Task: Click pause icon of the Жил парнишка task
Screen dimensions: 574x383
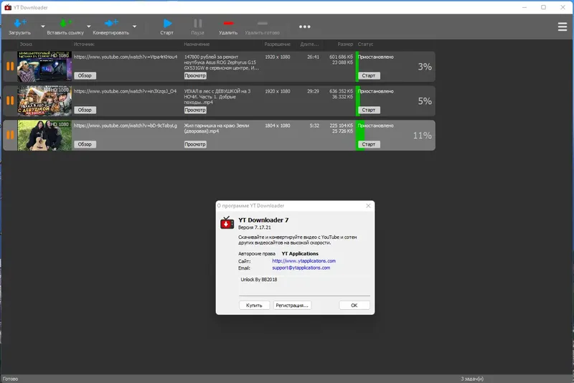Action: (10, 135)
